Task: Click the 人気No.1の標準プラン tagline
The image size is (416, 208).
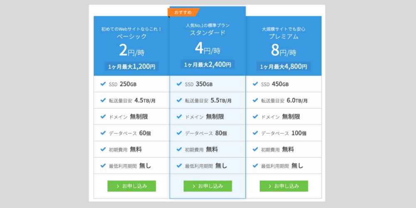Action: [208, 25]
